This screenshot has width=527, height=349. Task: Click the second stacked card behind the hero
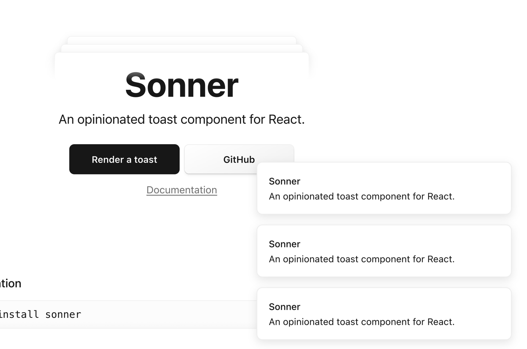[181, 47]
